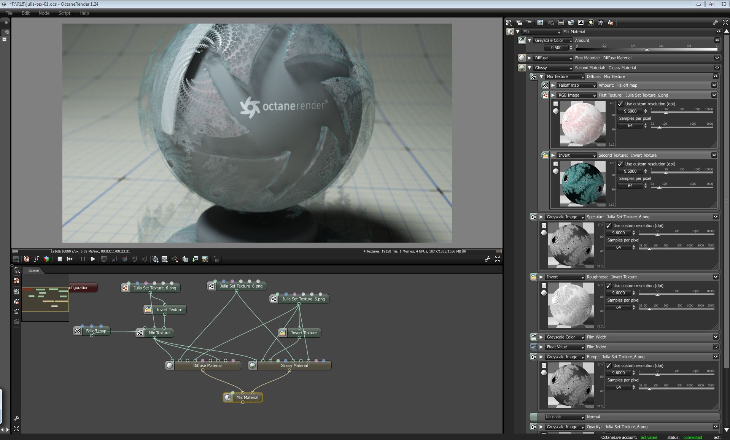Select the Diffuse Material node in graph

pyautogui.click(x=203, y=365)
